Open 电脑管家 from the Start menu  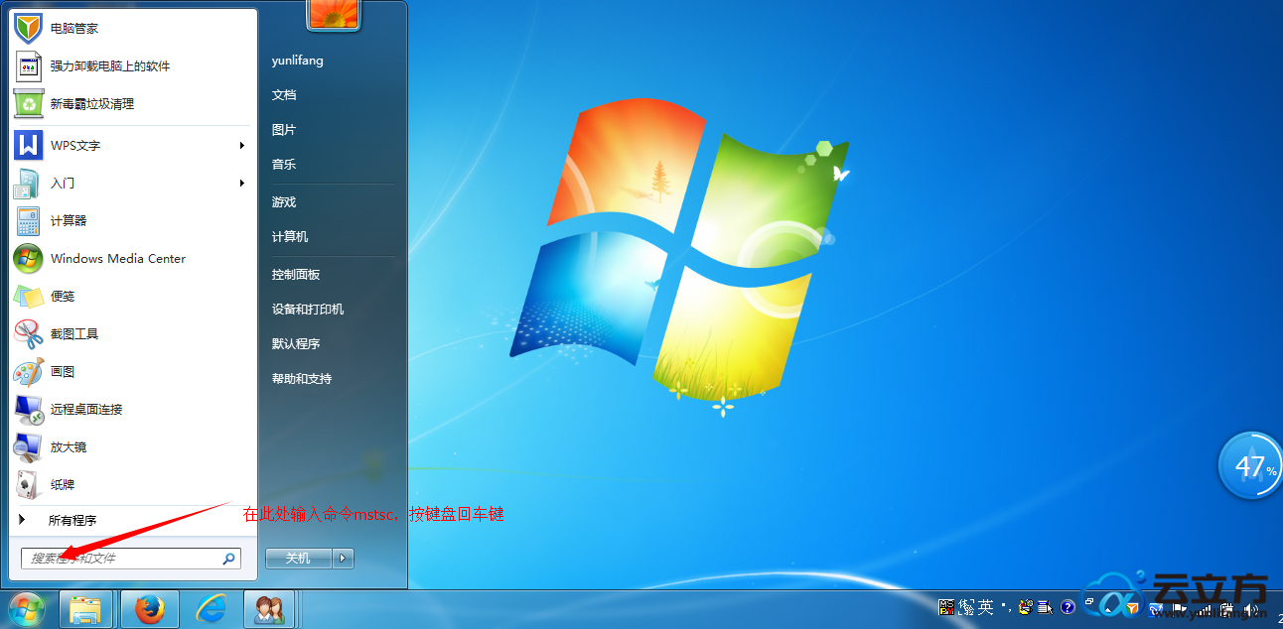point(133,28)
